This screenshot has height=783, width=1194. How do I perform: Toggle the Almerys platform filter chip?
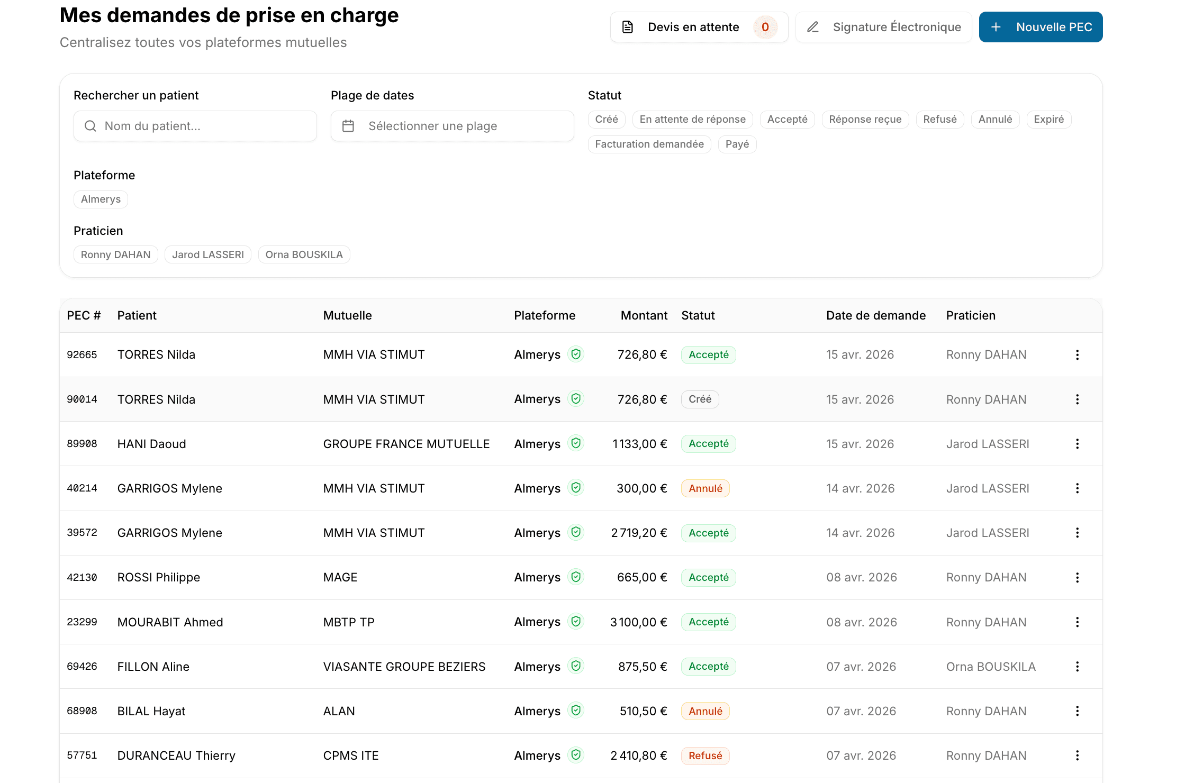[101, 199]
